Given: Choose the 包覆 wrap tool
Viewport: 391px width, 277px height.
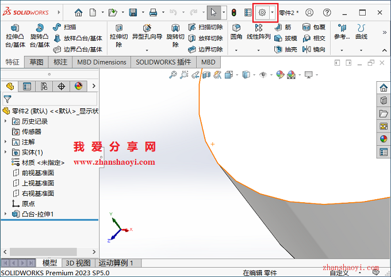Looking at the screenshot, I should pyautogui.click(x=314, y=27).
